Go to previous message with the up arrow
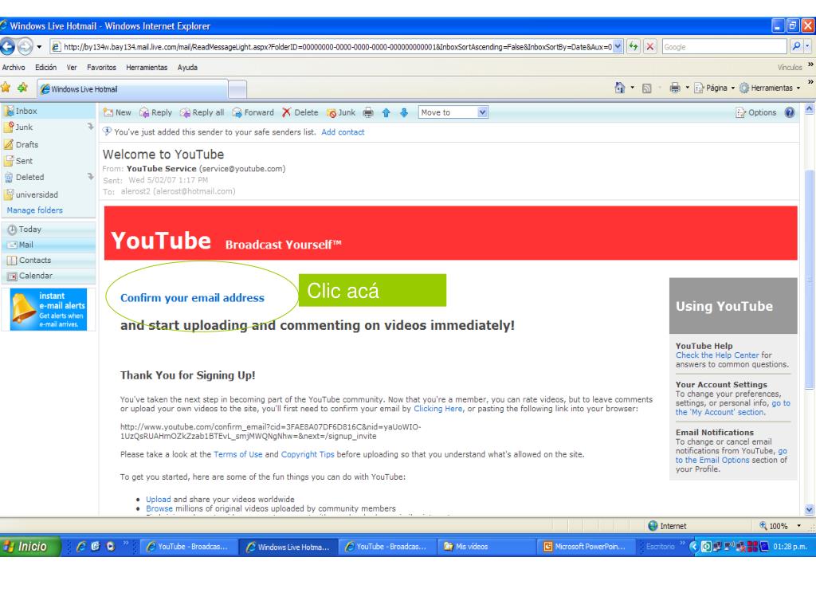This screenshot has height=612, width=816. coord(386,112)
